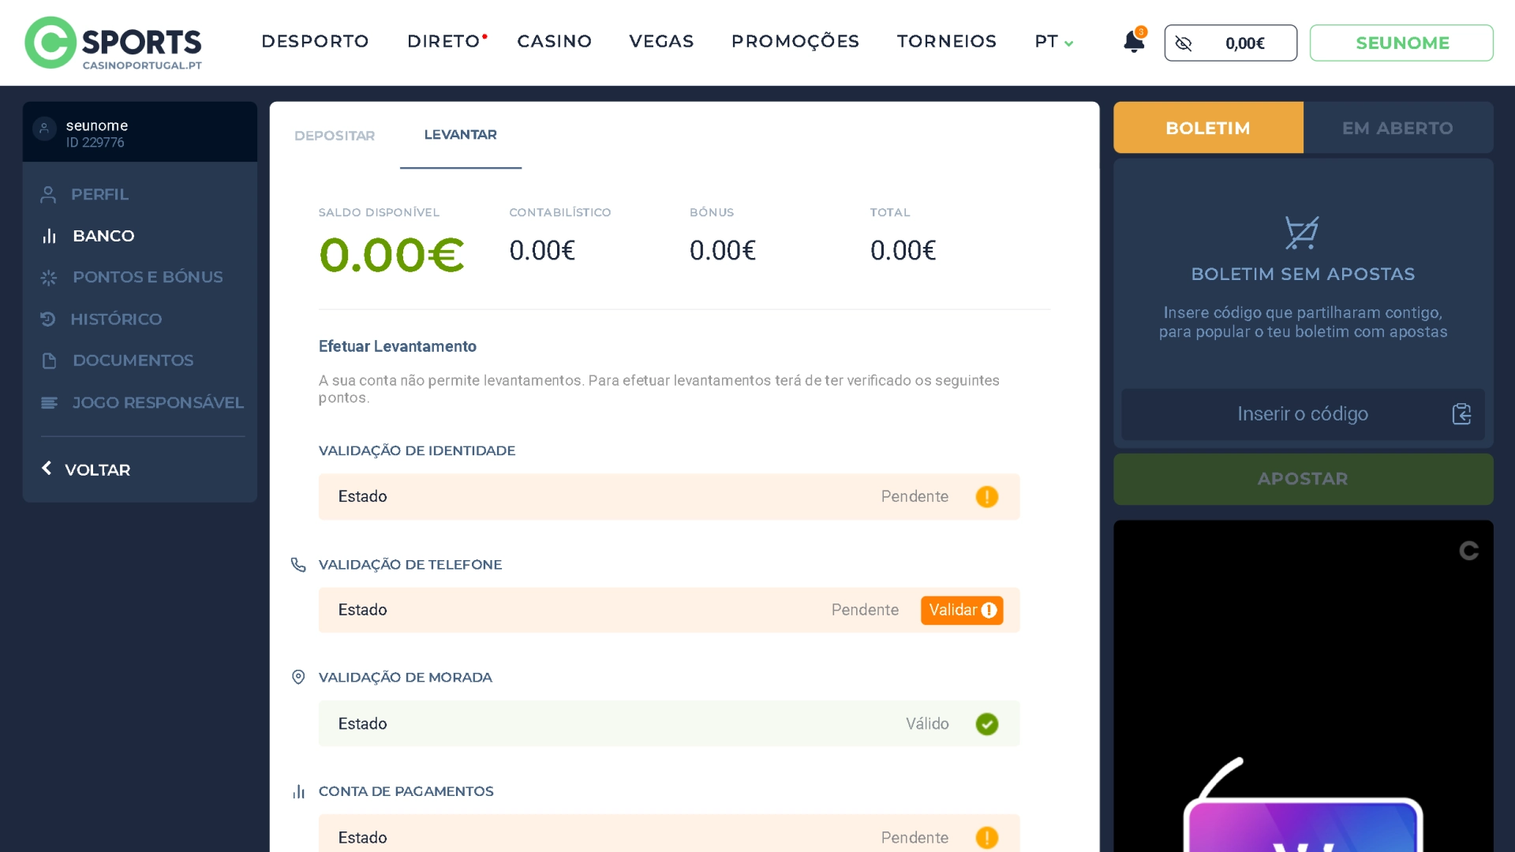The image size is (1515, 852).
Task: Switch to the Depositar tab
Action: tap(334, 135)
